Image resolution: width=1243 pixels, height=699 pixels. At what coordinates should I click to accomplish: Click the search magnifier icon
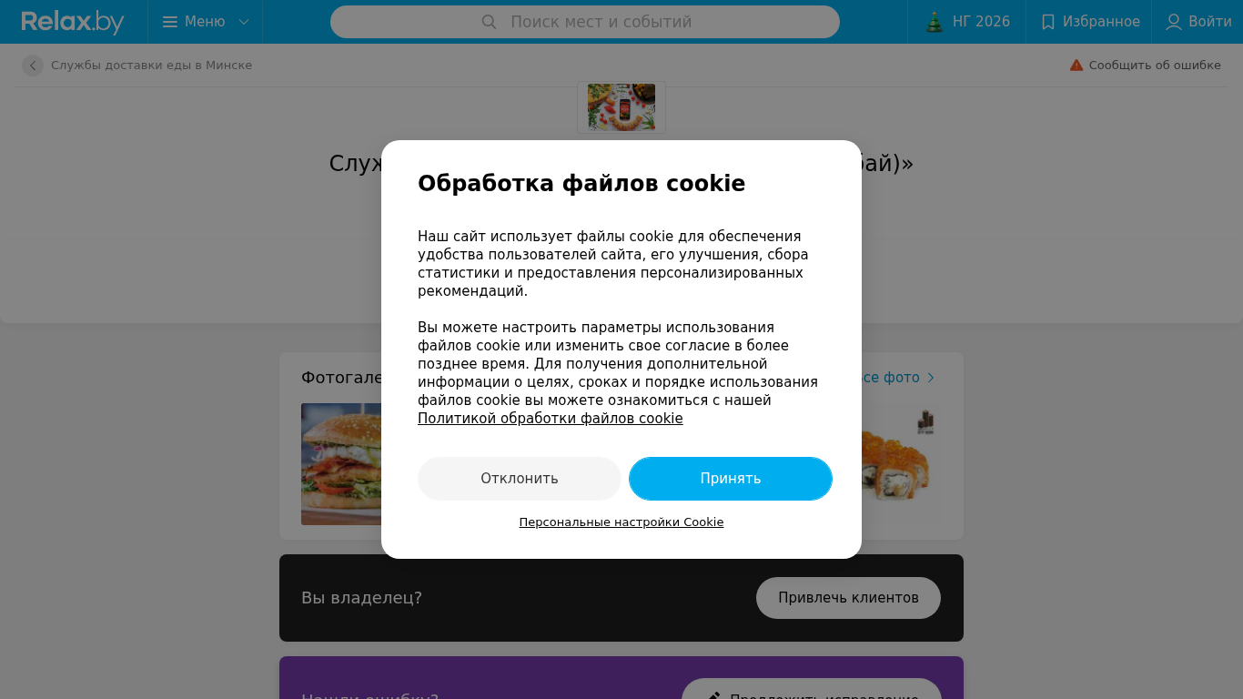489,22
